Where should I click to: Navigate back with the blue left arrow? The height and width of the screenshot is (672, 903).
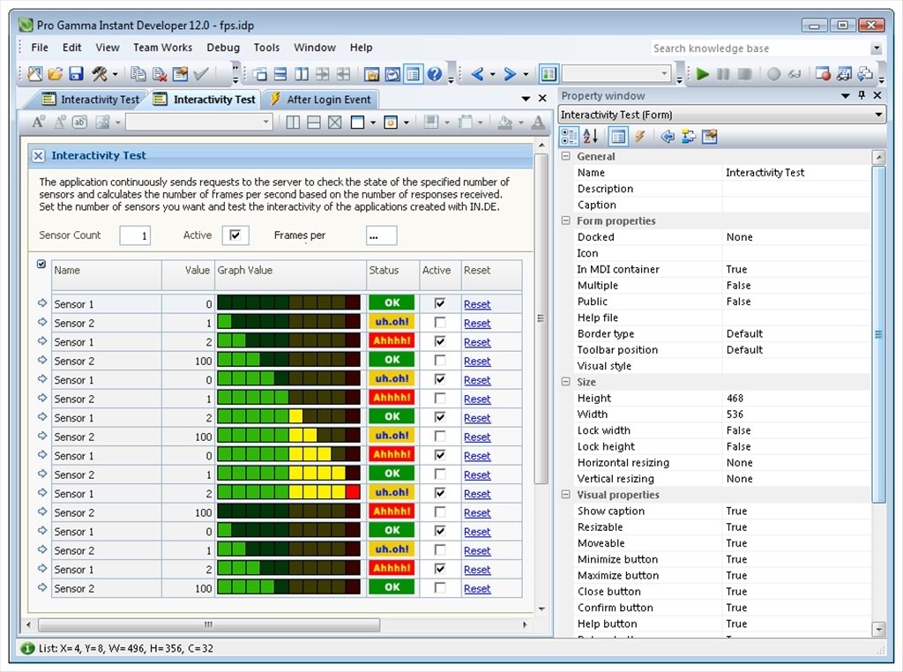pos(477,74)
